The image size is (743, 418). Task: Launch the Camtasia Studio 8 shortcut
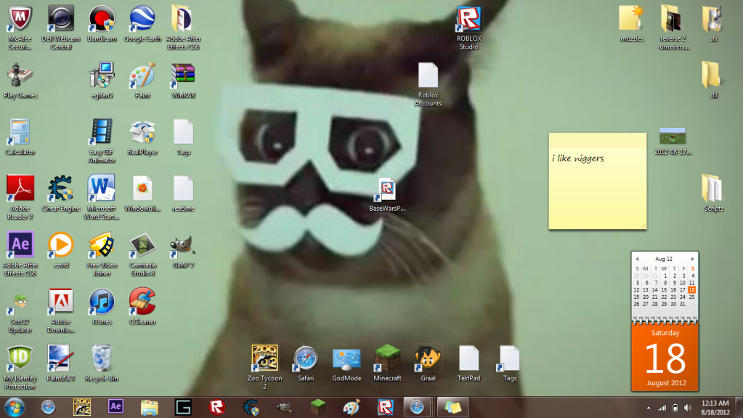(x=142, y=254)
